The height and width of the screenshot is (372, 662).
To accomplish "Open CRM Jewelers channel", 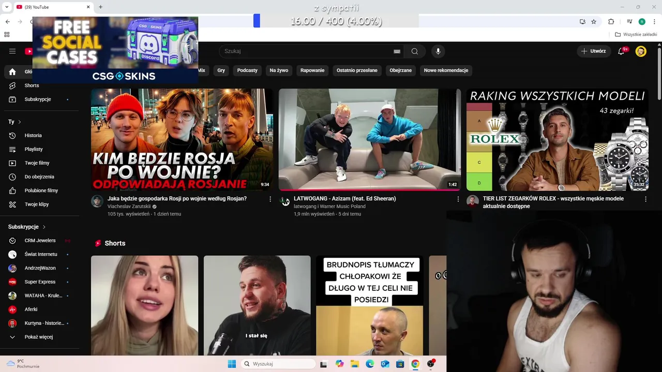I will point(39,240).
